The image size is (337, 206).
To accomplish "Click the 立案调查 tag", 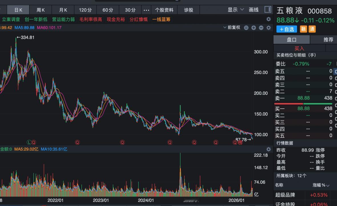I will coord(11,19).
